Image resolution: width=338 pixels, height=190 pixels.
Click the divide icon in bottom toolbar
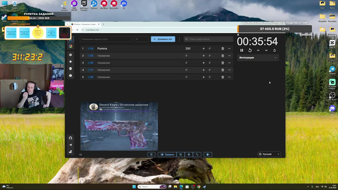pos(189,154)
